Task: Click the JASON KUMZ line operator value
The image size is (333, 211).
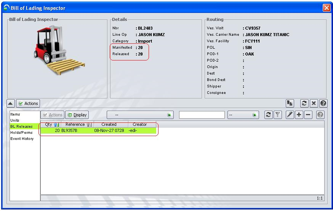Action: [x=151, y=35]
